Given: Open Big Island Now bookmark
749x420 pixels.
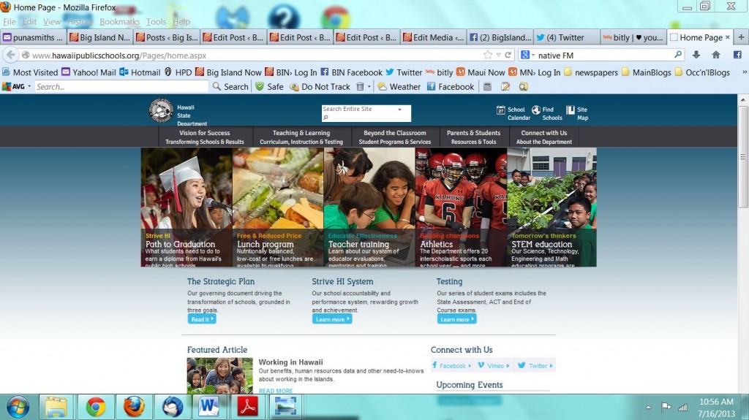Looking at the screenshot, I should coord(228,72).
